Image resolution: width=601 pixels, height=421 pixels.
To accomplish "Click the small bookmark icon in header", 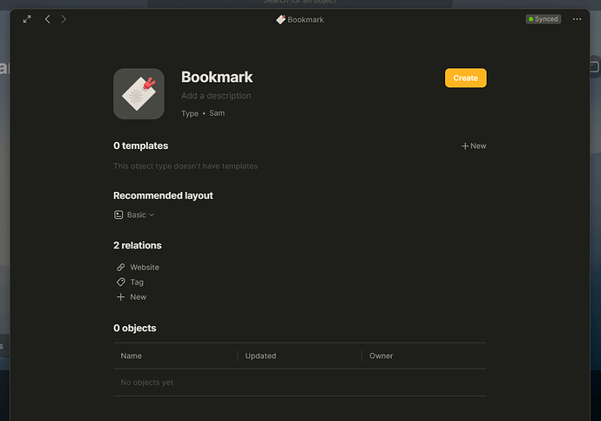I will [x=281, y=19].
